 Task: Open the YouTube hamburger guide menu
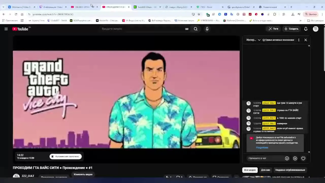[6, 29]
